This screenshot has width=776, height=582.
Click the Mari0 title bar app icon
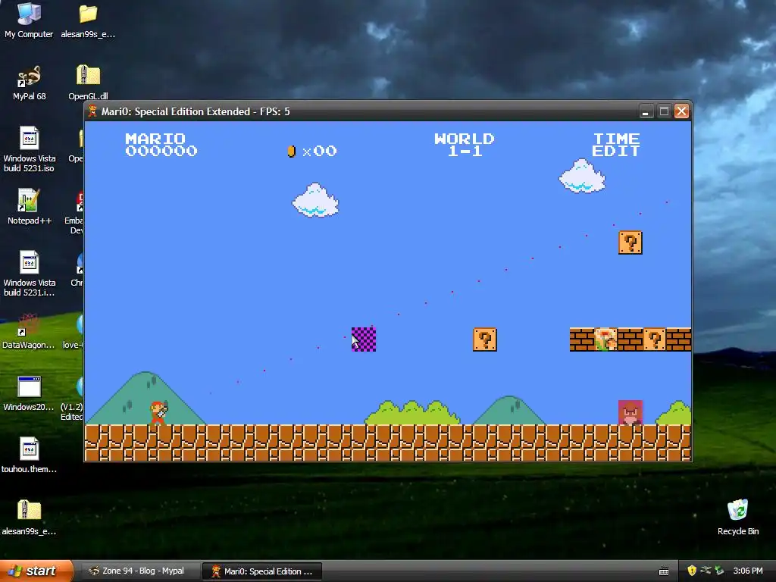click(92, 111)
